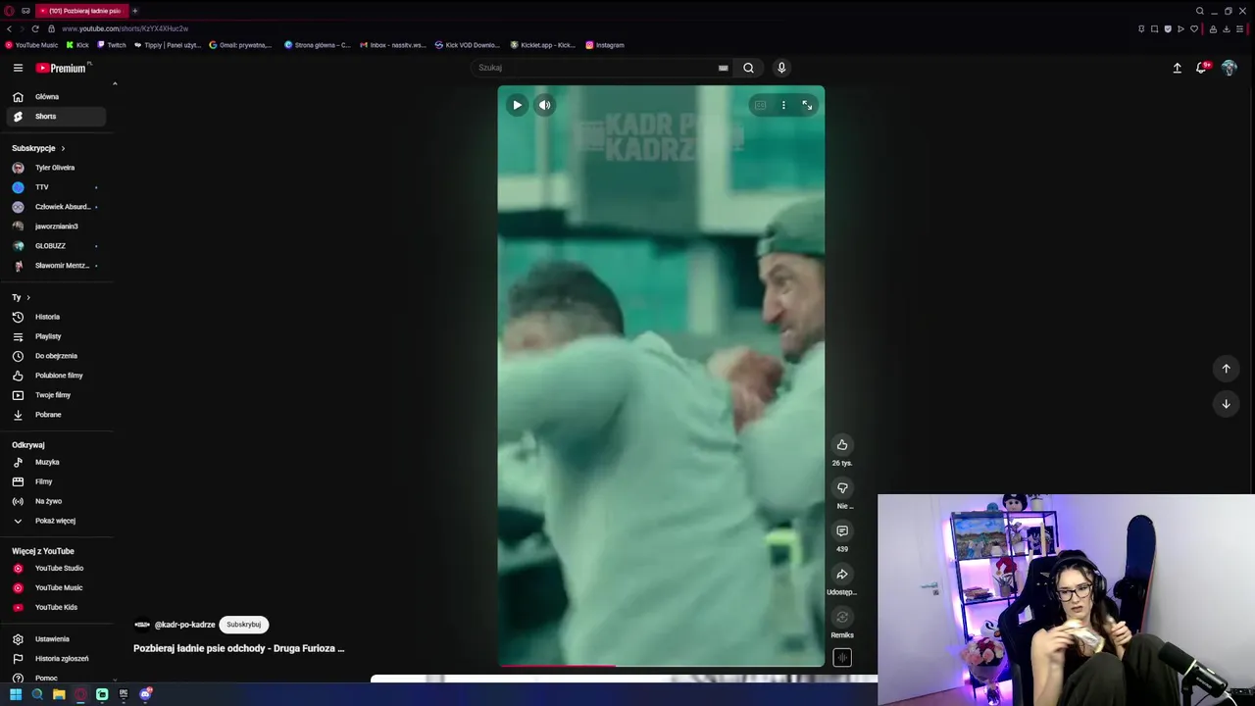Open the jaworznianin3 channel
This screenshot has height=706, width=1255.
[x=56, y=227]
